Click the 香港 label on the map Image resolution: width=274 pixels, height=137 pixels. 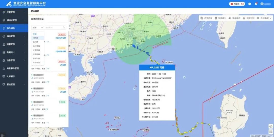(143, 41)
